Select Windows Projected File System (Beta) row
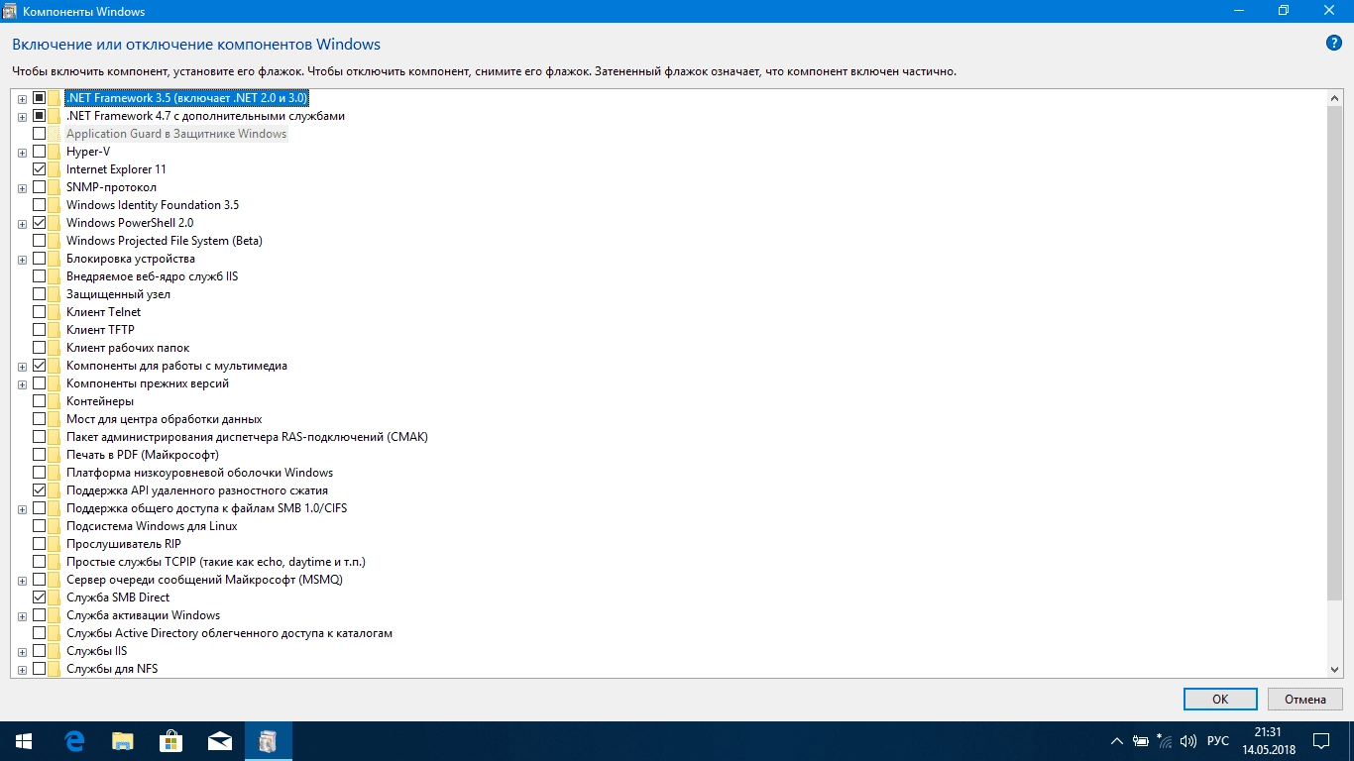Screen dimensions: 1354x761 tap(165, 241)
